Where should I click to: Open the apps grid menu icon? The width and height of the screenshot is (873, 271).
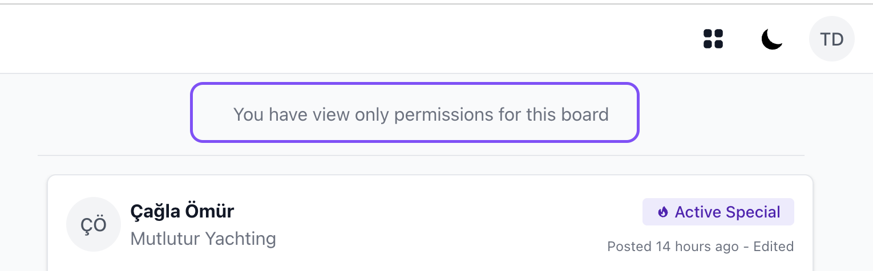[713, 39]
